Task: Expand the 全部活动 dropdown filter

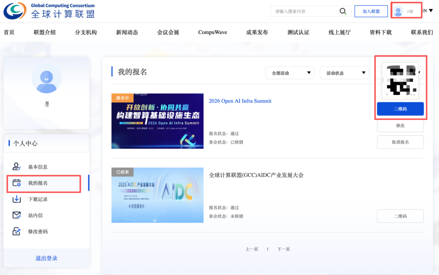Action: (290, 73)
